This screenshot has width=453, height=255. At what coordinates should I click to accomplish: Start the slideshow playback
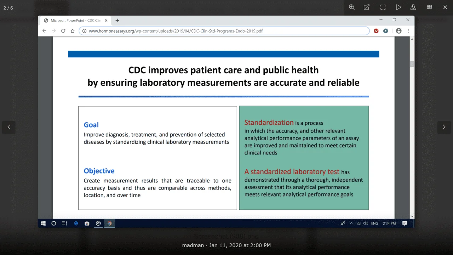(398, 7)
